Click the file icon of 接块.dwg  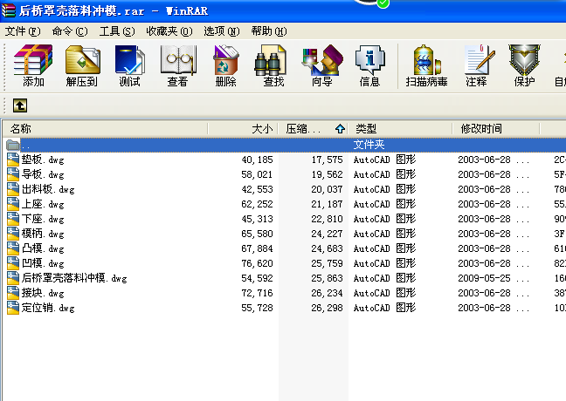coord(13,293)
